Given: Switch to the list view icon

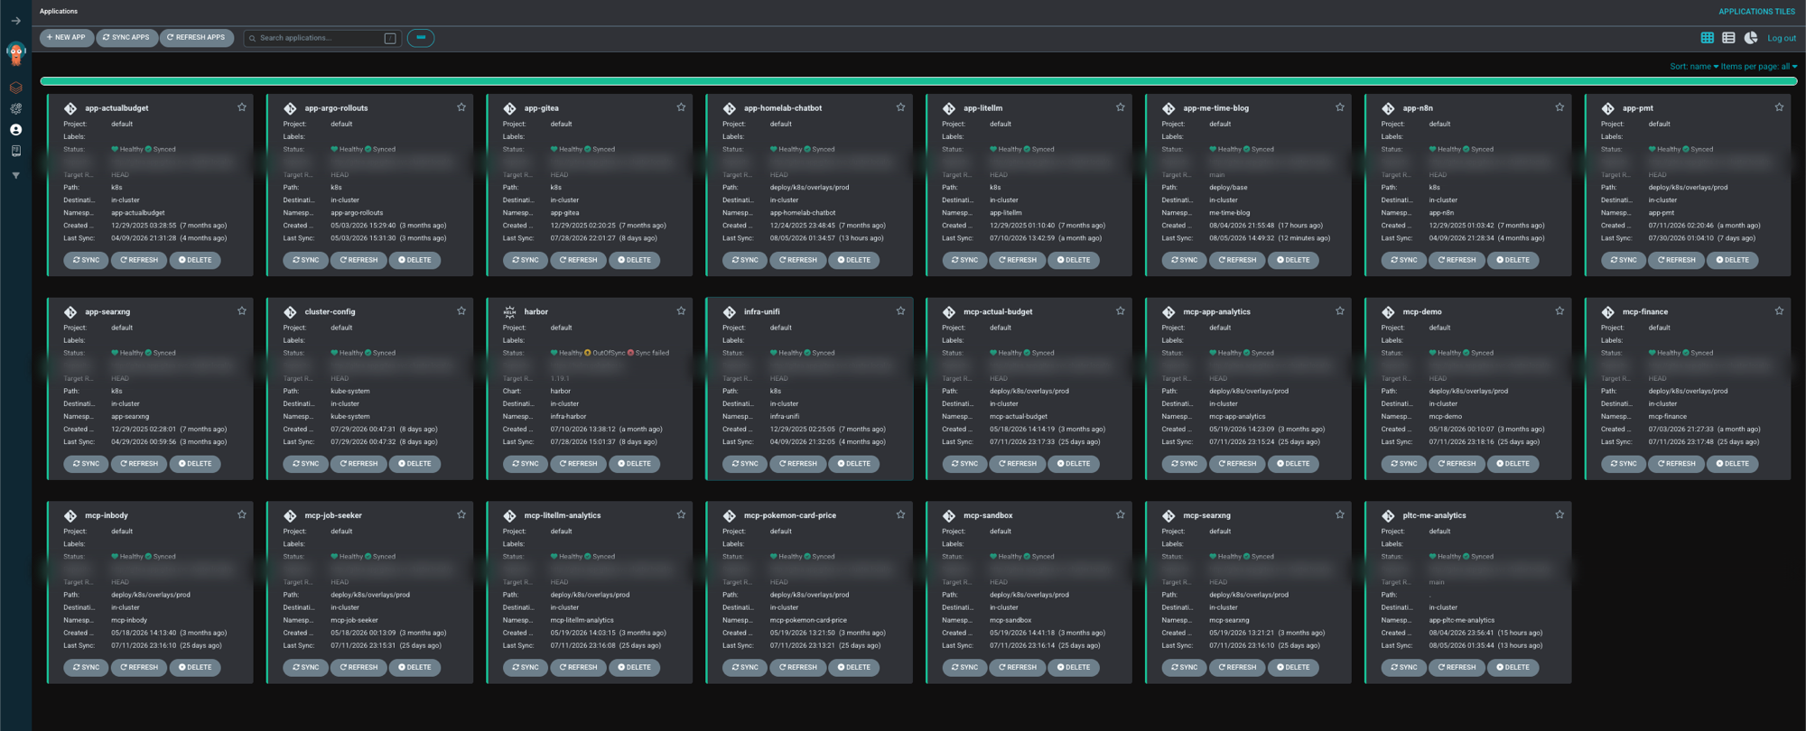Looking at the screenshot, I should (x=1728, y=38).
